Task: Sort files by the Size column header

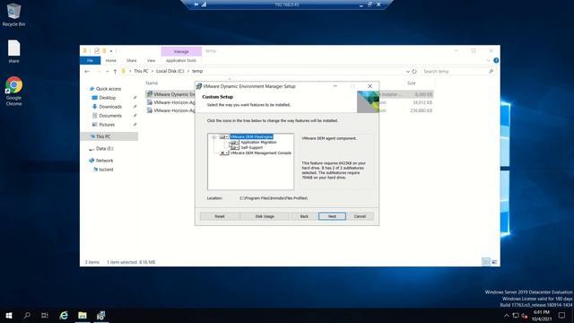Action: [412, 83]
